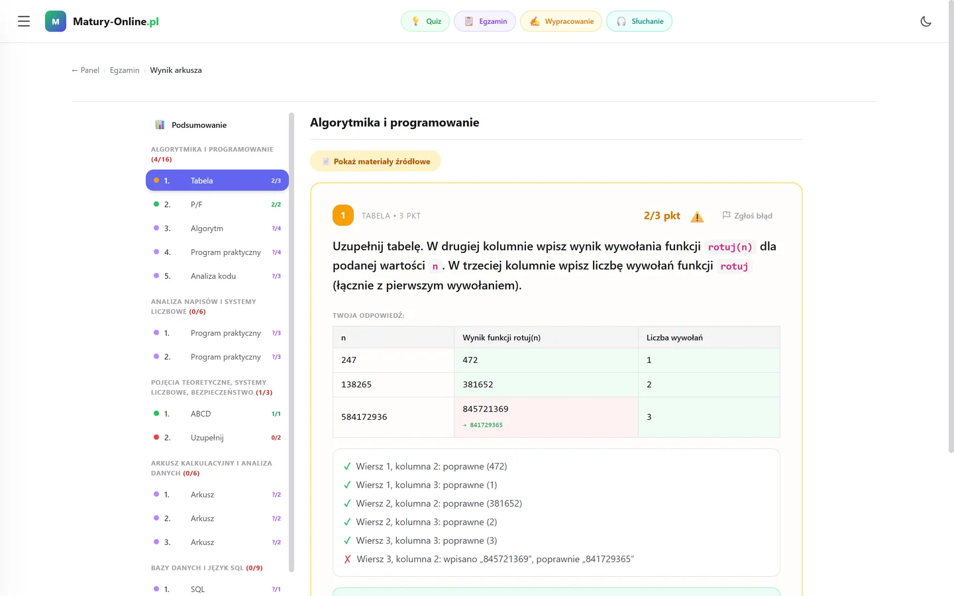Open the Słuchanie tab
Viewport: 954px width, 596px height.
[639, 21]
